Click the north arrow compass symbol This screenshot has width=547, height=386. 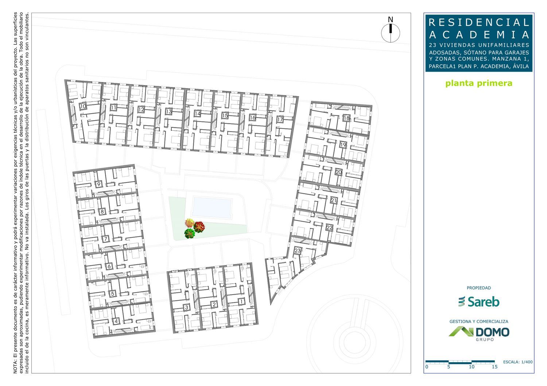click(x=391, y=33)
